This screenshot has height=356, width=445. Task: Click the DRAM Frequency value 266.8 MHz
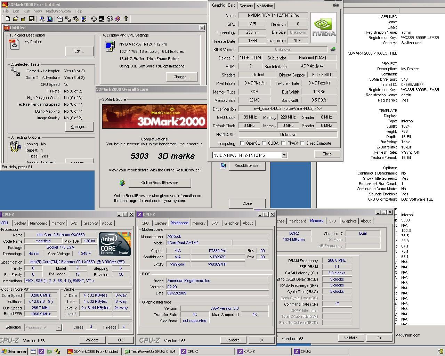[337, 260]
